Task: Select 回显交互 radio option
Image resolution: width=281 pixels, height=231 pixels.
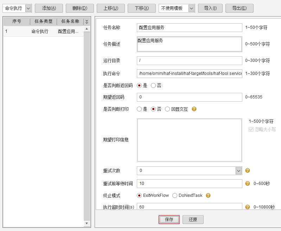Action: click(x=167, y=109)
